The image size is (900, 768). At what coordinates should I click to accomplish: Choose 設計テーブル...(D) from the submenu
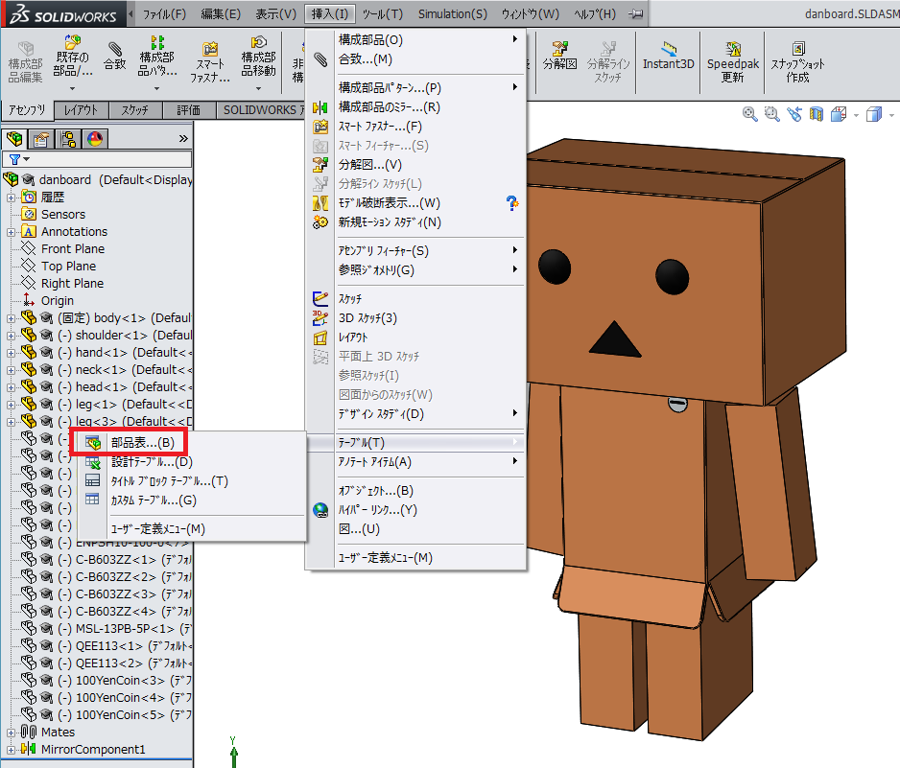pyautogui.click(x=152, y=462)
